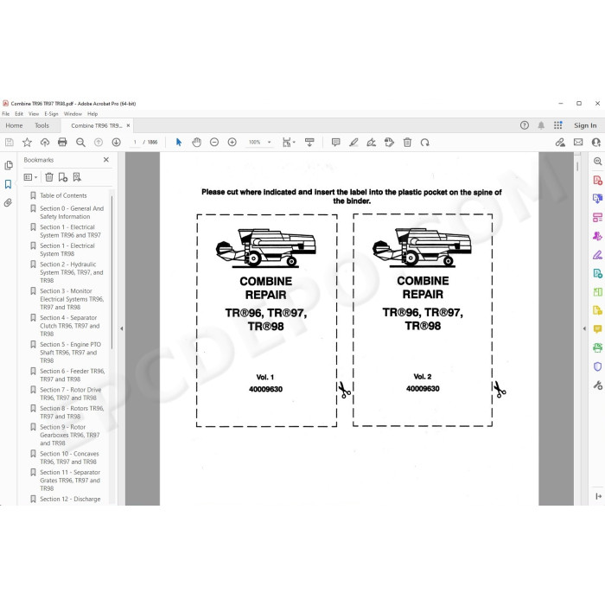Open Table of Contents bookmark

tap(63, 195)
